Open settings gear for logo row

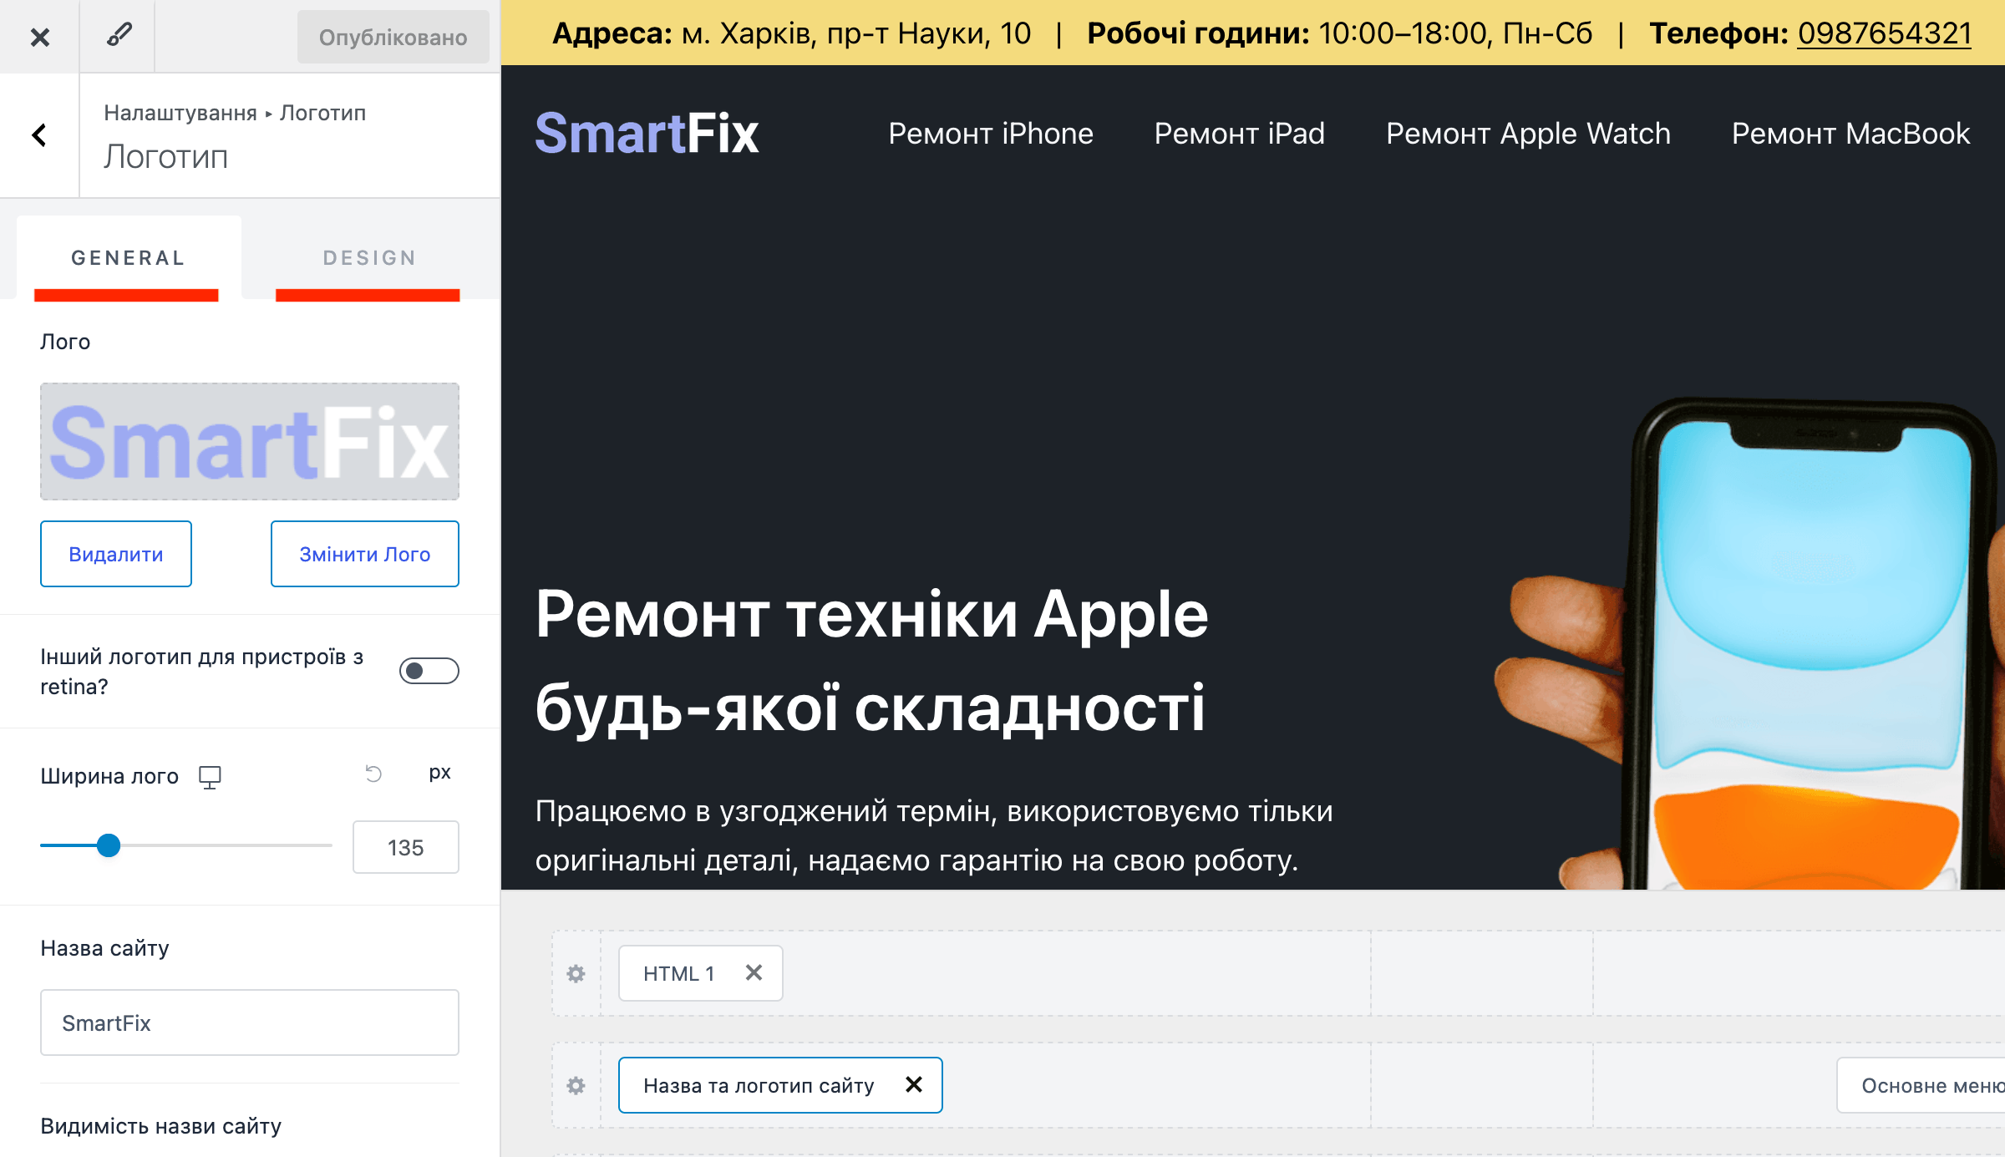pyautogui.click(x=576, y=1086)
